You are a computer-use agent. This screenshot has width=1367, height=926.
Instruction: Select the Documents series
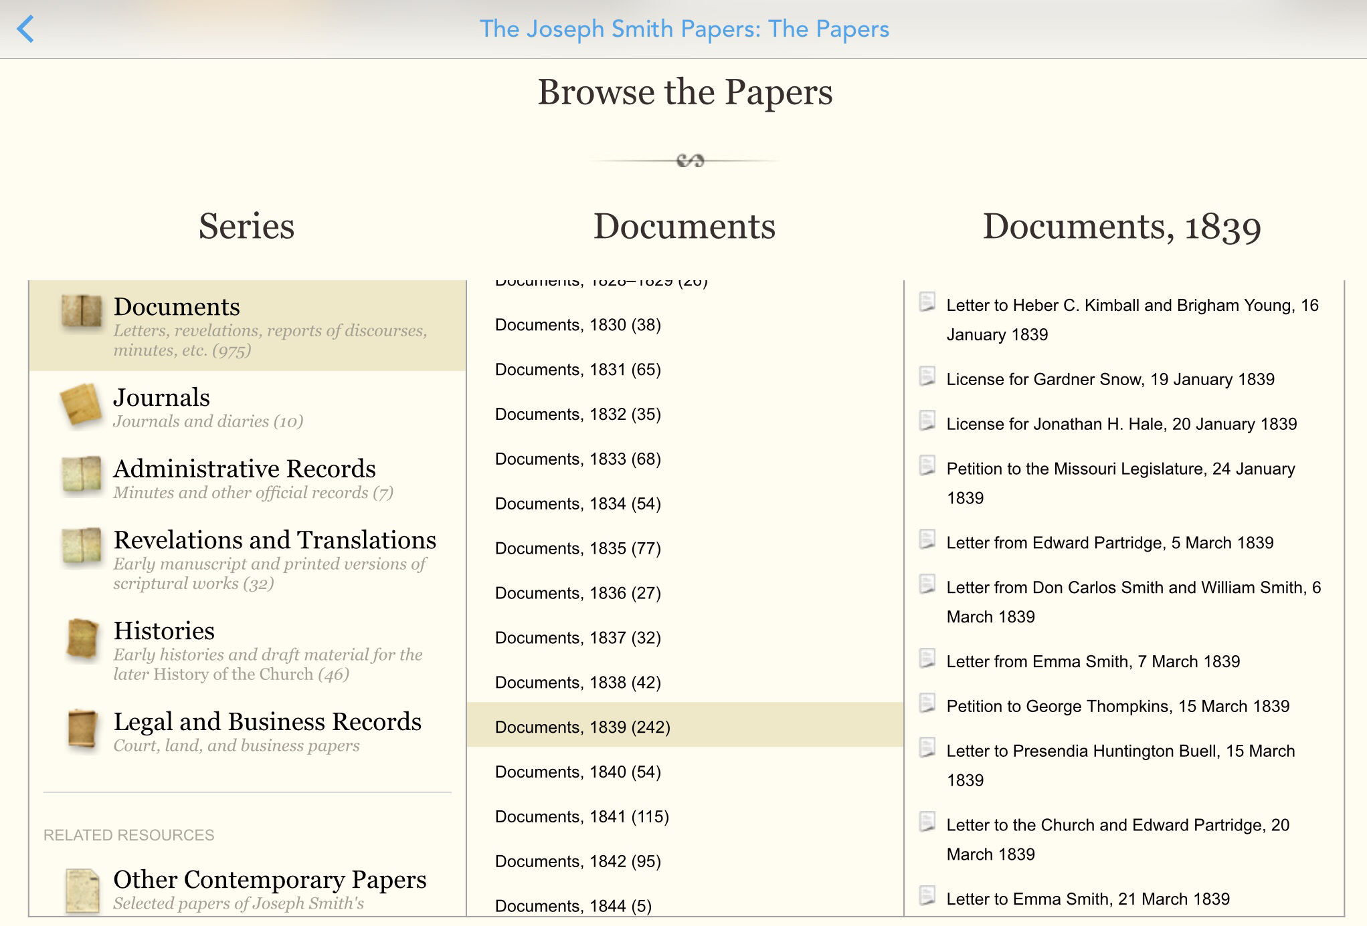[x=248, y=326]
